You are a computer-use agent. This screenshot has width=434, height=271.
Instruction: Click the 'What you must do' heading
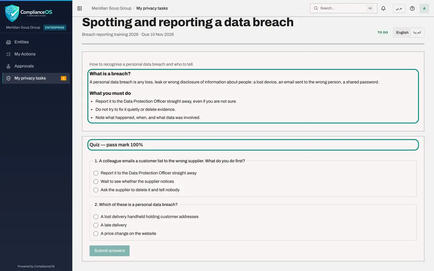[x=110, y=93]
